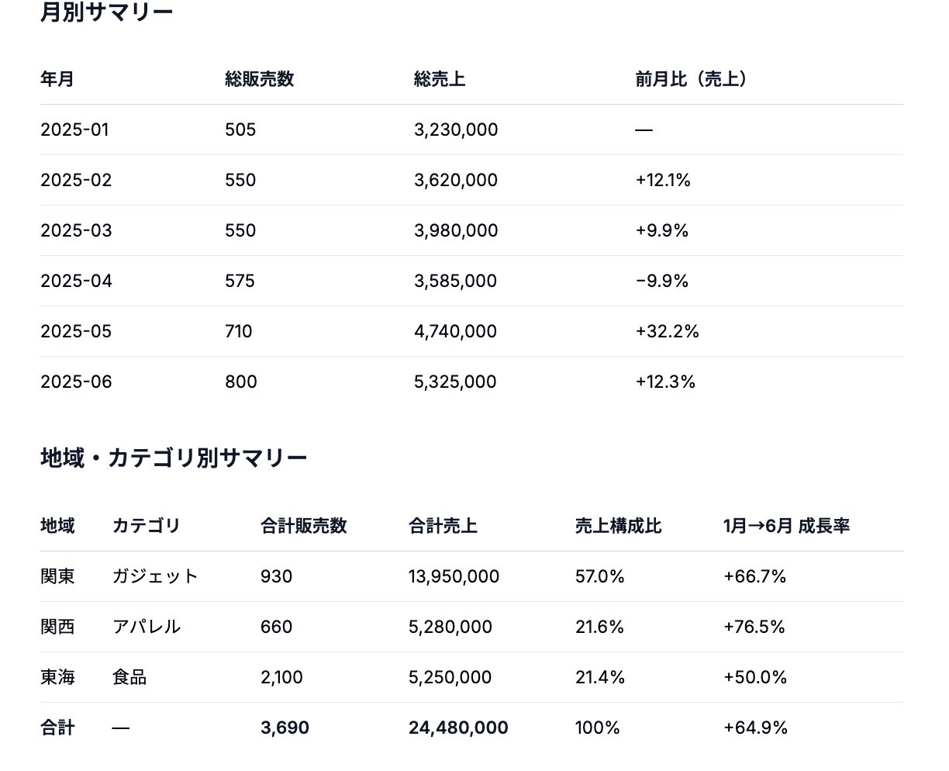Select the 売上構成比 column header

(619, 526)
